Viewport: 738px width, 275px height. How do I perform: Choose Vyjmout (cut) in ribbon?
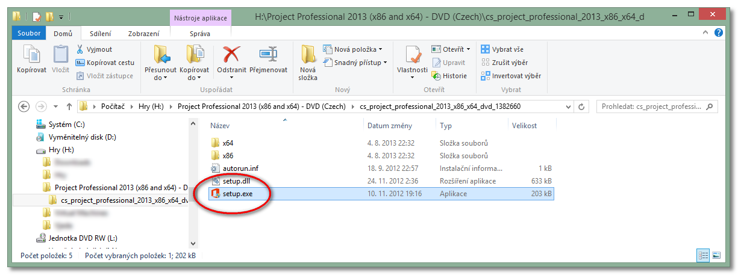click(94, 49)
